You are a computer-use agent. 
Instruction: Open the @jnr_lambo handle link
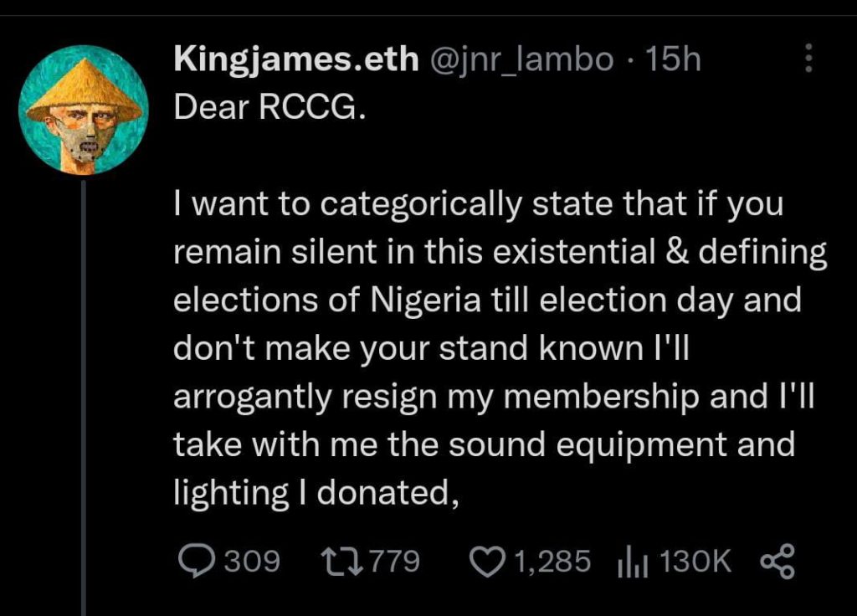coord(522,59)
